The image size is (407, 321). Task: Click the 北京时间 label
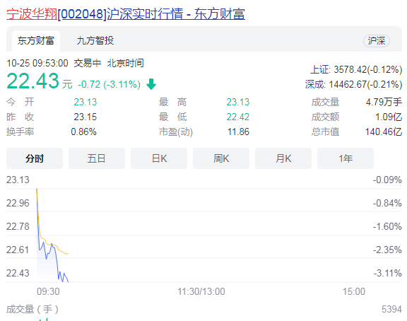(125, 63)
